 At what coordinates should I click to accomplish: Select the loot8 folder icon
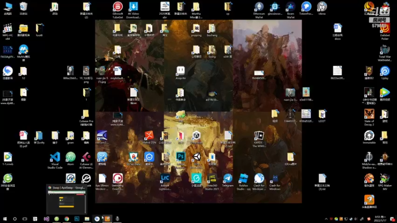tap(39, 30)
